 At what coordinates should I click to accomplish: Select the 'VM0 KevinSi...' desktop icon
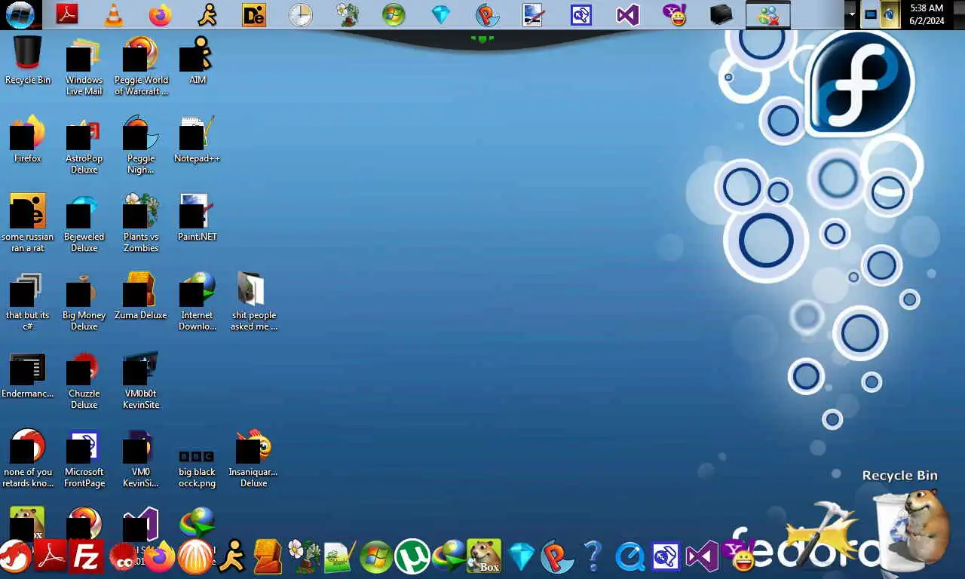pos(141,458)
